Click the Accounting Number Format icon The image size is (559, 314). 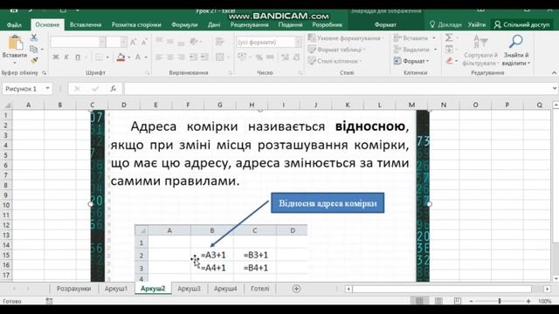point(242,57)
